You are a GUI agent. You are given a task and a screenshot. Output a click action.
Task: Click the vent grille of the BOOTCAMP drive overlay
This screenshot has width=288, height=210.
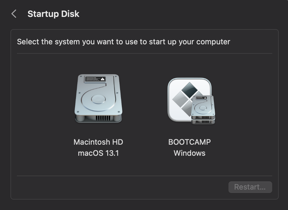point(205,117)
